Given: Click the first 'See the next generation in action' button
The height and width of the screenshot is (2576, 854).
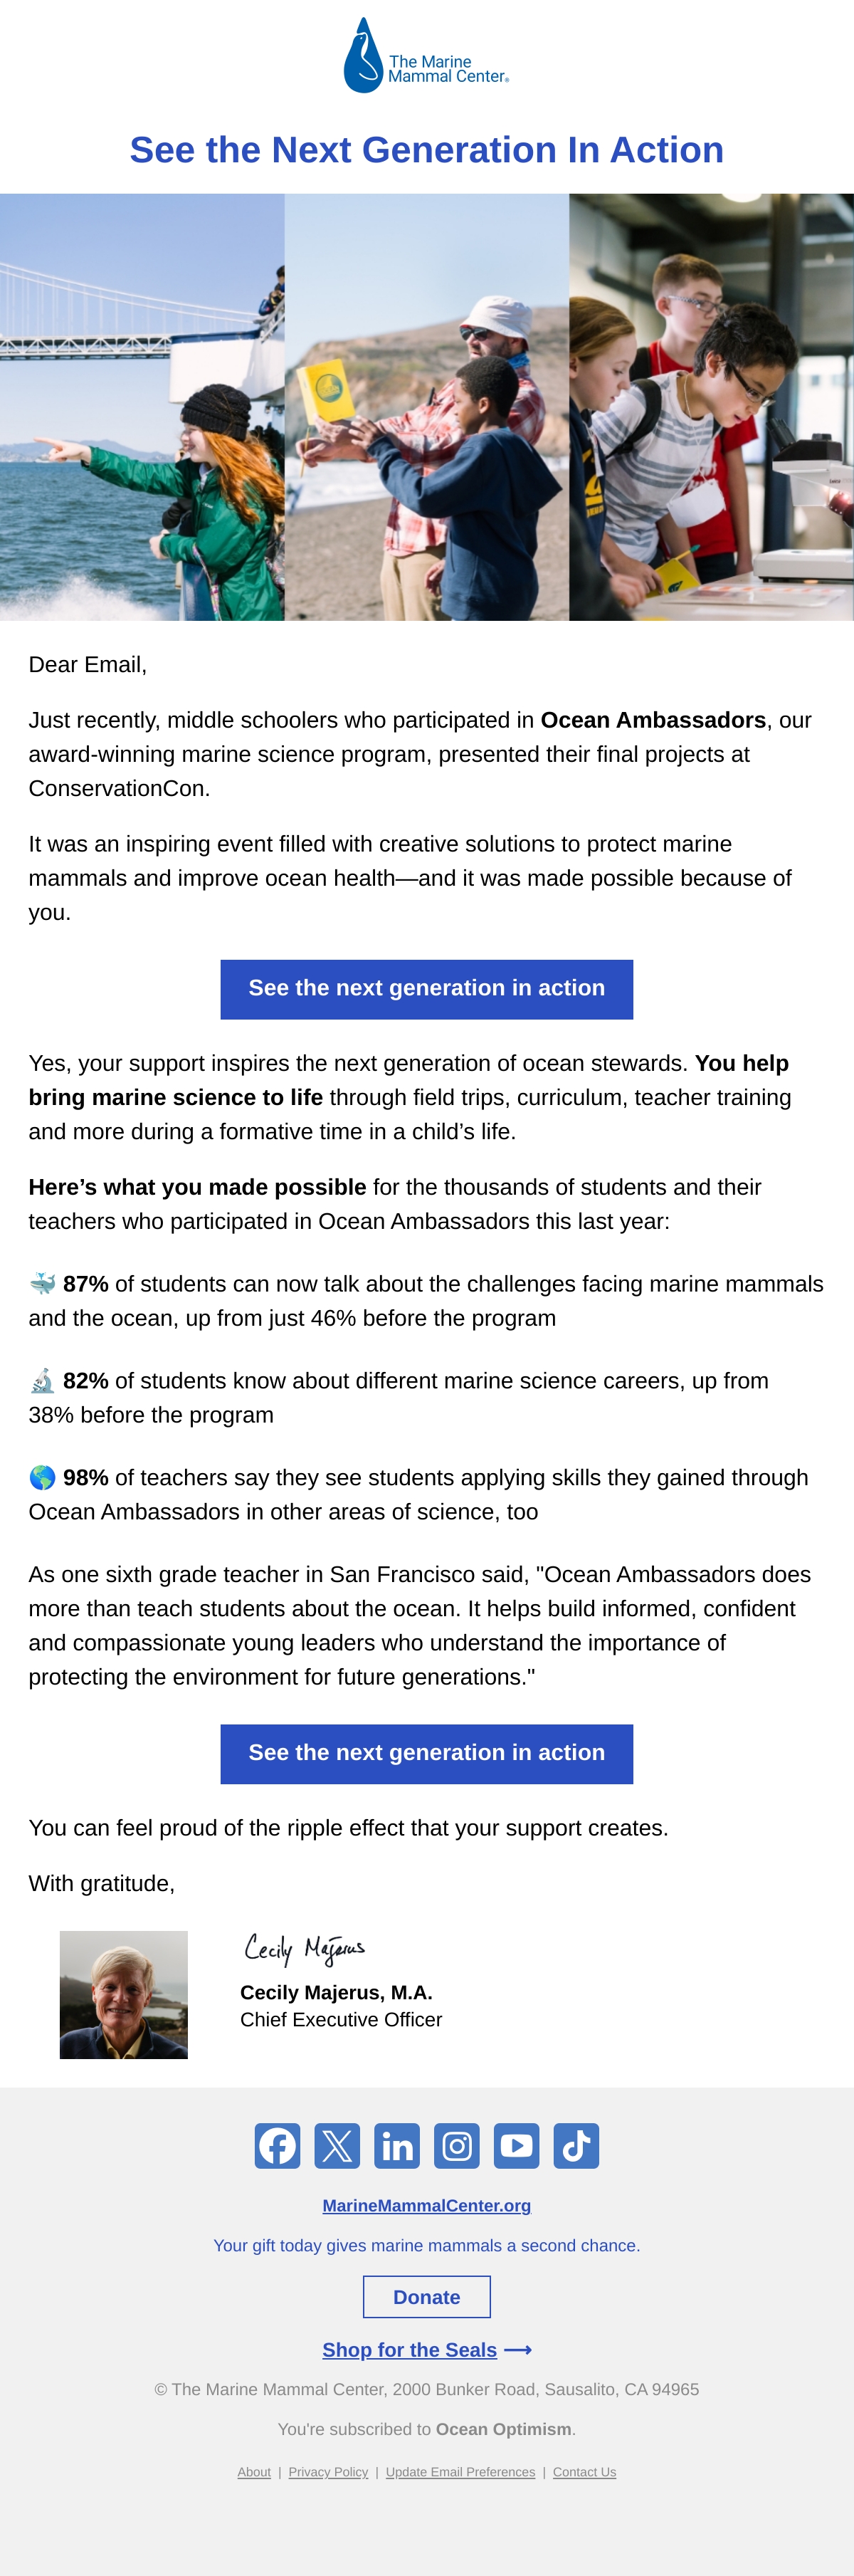Looking at the screenshot, I should coord(427,989).
